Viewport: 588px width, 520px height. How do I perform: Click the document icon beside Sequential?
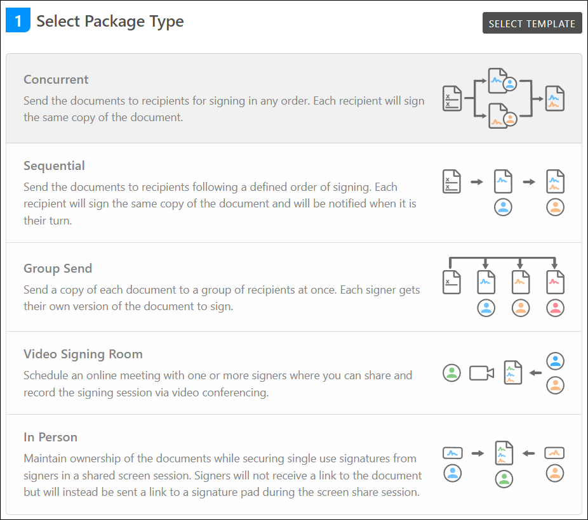click(x=451, y=181)
